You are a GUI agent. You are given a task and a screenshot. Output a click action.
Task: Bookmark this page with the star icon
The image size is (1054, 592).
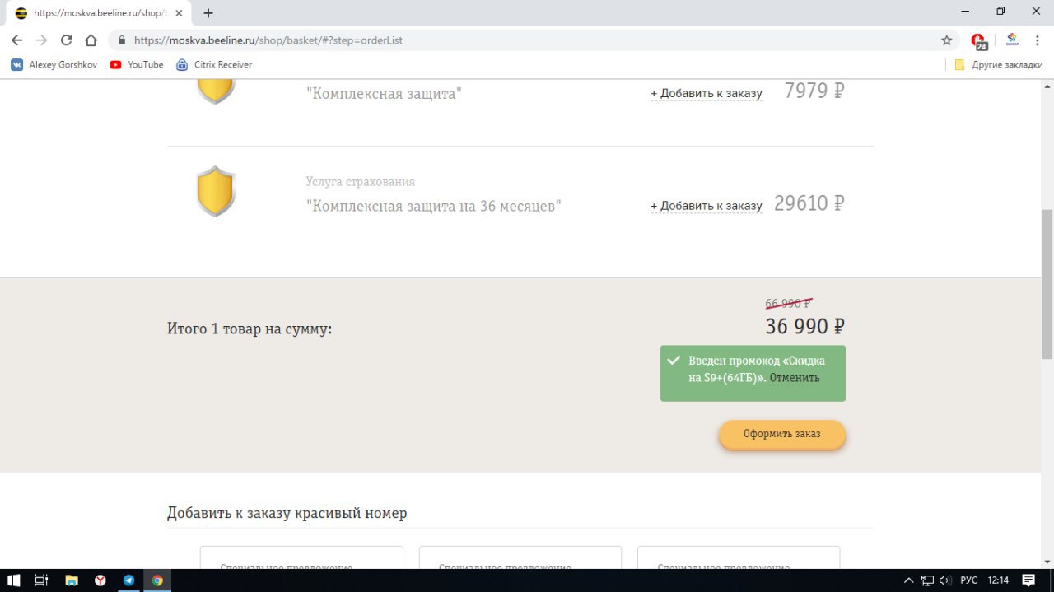pos(947,40)
